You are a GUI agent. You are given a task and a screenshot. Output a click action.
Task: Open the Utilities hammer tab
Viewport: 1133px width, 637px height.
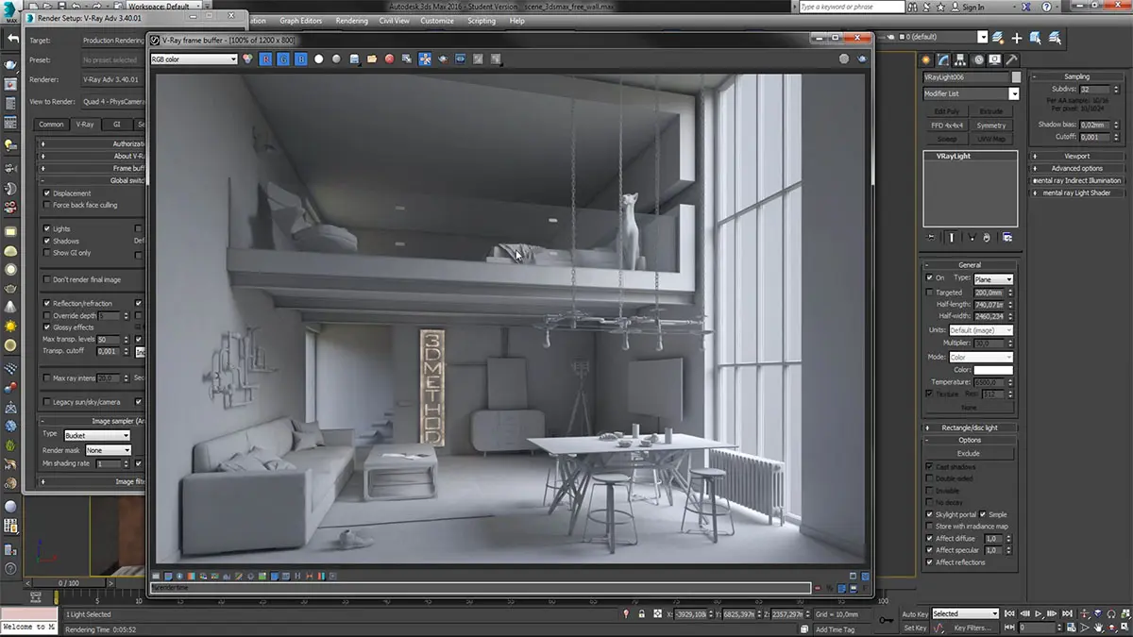click(x=1009, y=59)
